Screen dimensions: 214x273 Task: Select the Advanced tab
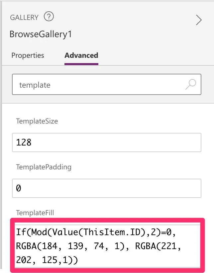point(81,55)
